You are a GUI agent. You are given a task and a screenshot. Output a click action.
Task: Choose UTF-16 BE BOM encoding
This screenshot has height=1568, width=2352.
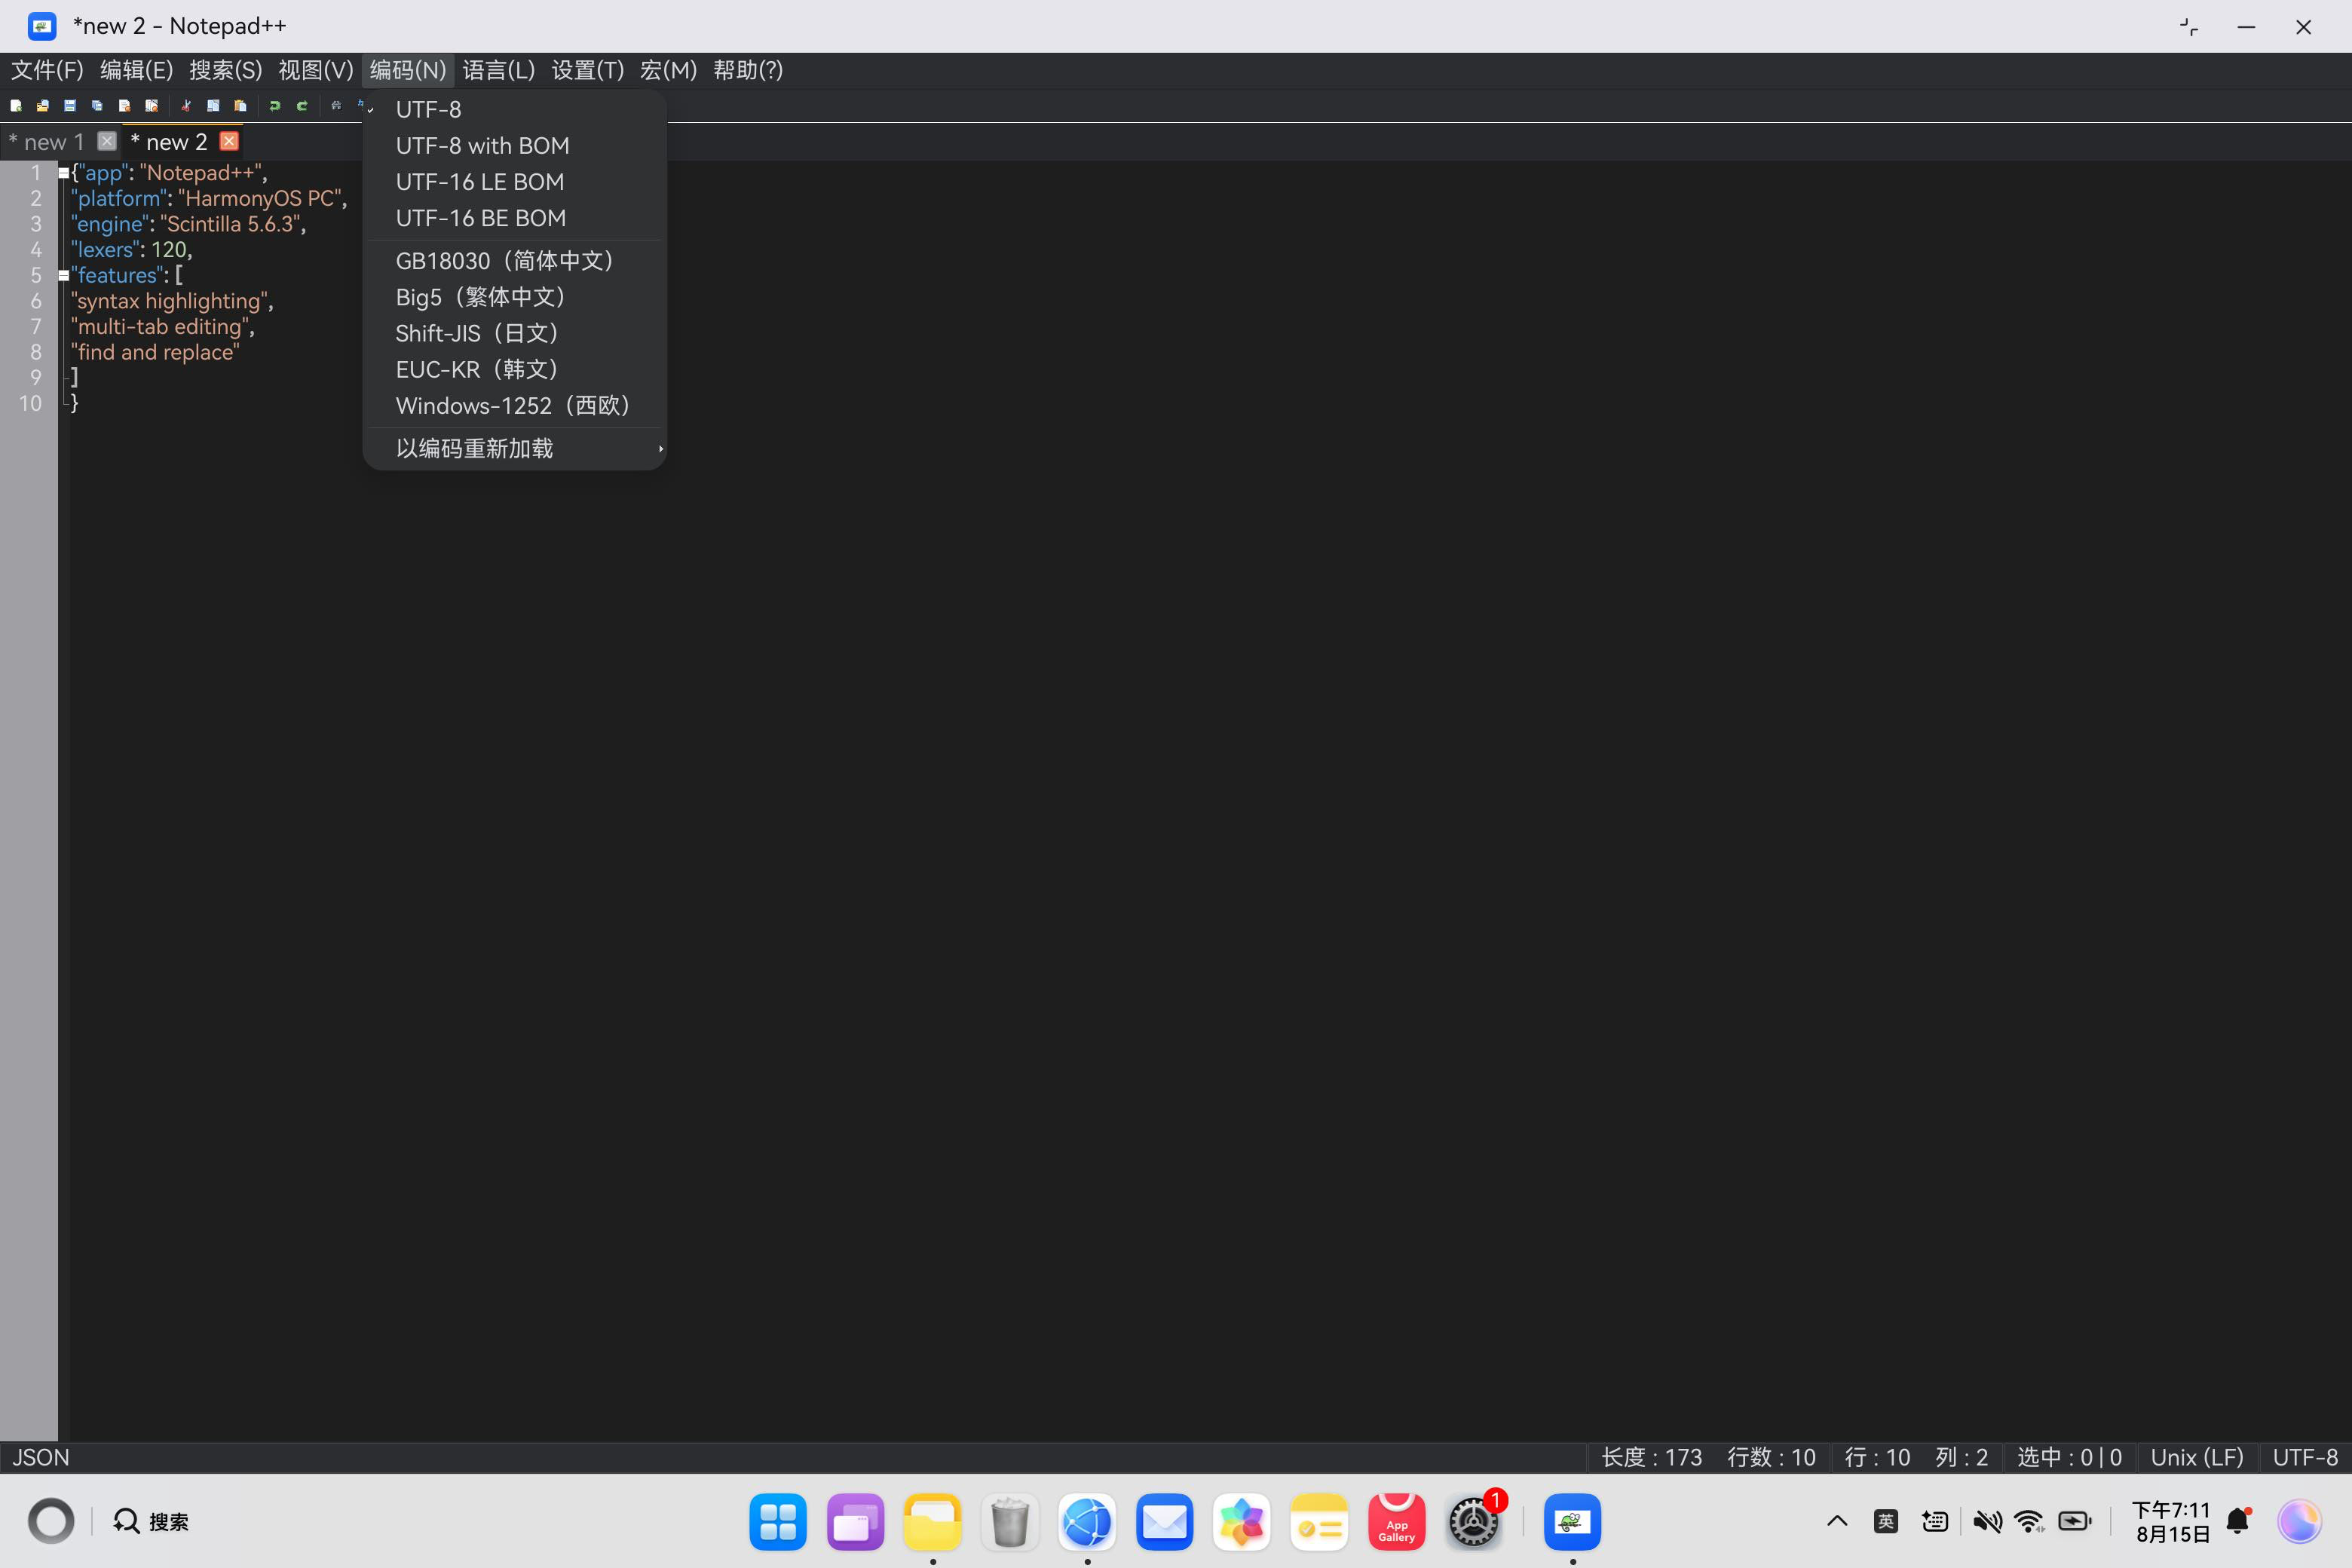(515, 217)
